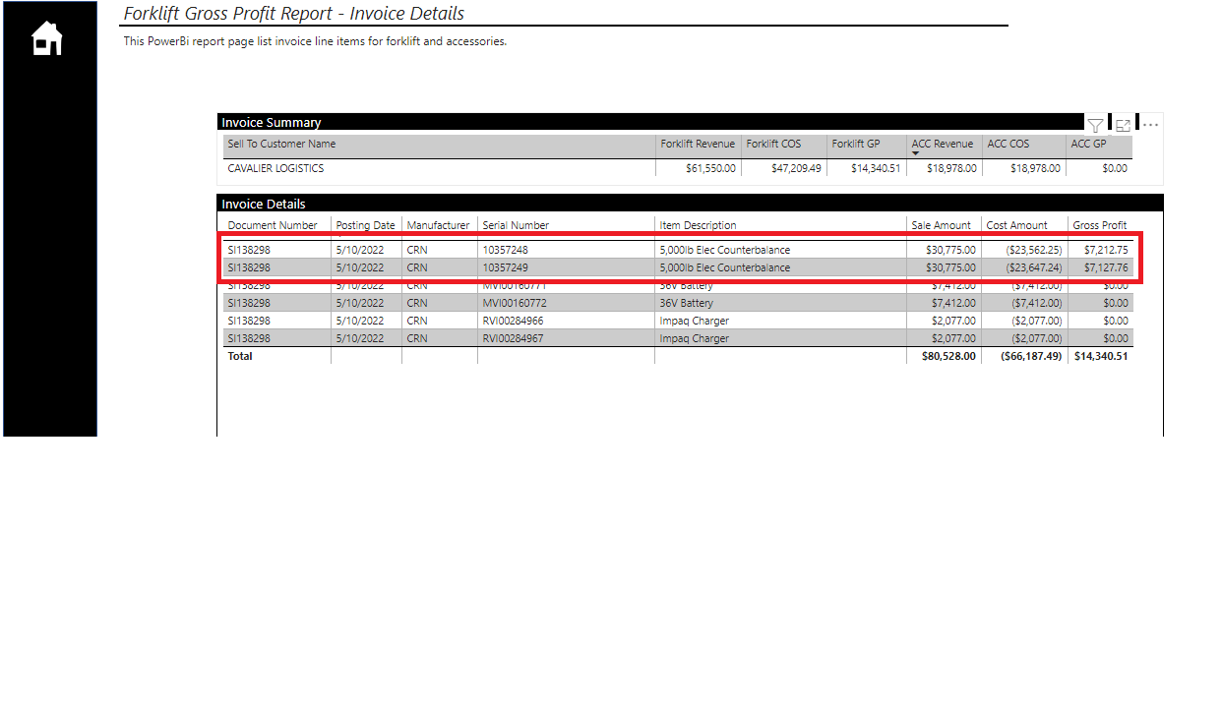Select 36V Battery for serial MVI00160772

click(687, 303)
